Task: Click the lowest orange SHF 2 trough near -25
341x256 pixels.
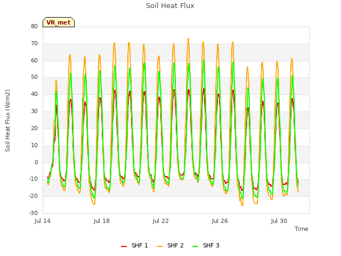Action: point(242,205)
